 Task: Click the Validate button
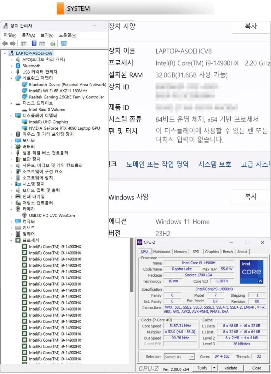[x=231, y=368]
